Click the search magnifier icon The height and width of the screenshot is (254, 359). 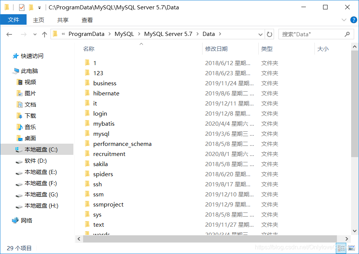pos(347,34)
